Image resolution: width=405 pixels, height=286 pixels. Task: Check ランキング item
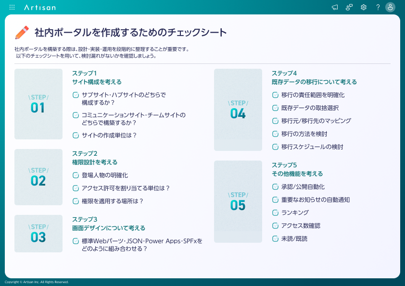click(275, 212)
